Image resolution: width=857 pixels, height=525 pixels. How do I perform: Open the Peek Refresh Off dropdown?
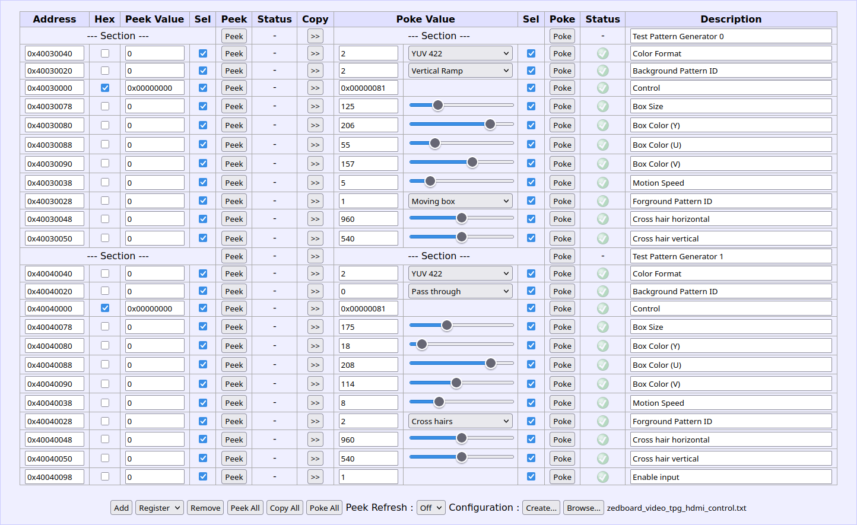pos(430,508)
